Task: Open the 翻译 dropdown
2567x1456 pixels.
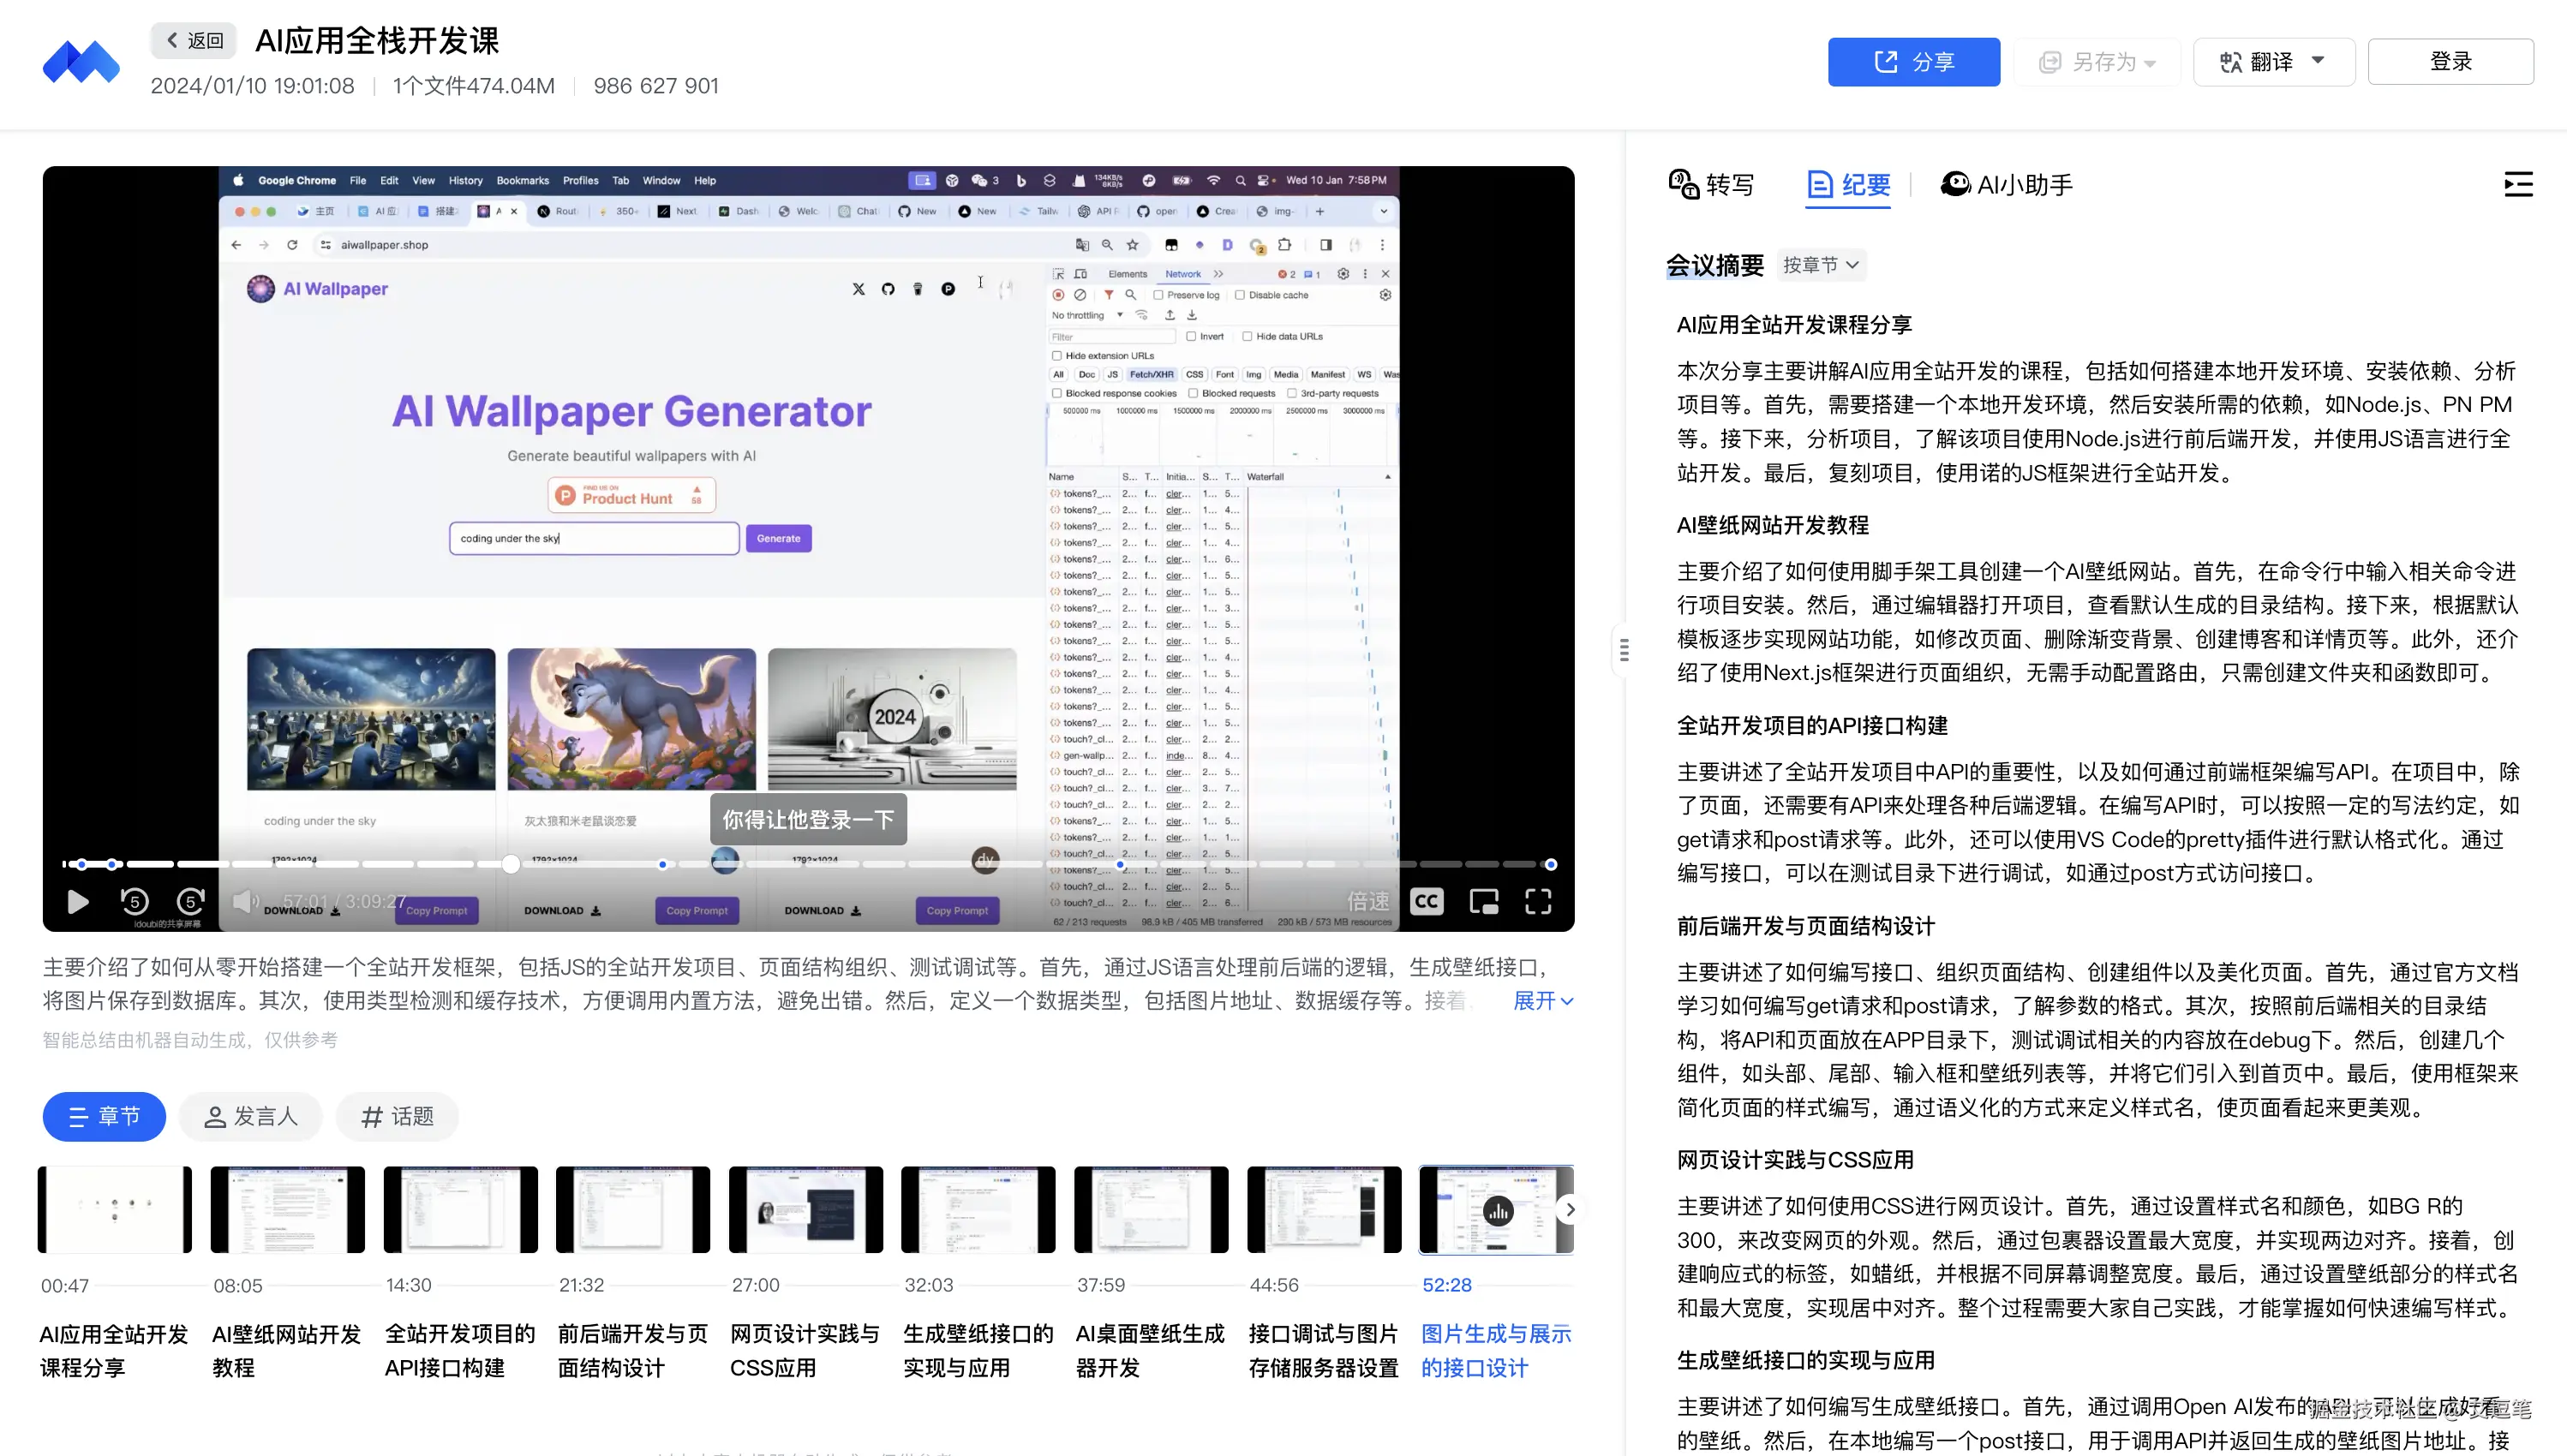Action: pos(2273,62)
